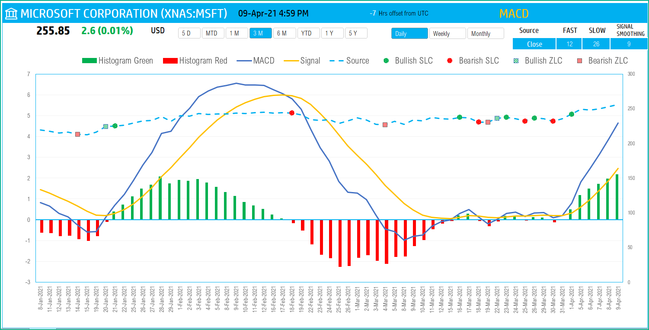
Task: Click the Bullish SLC marker on 1-Apr-2021
Action: [572, 114]
